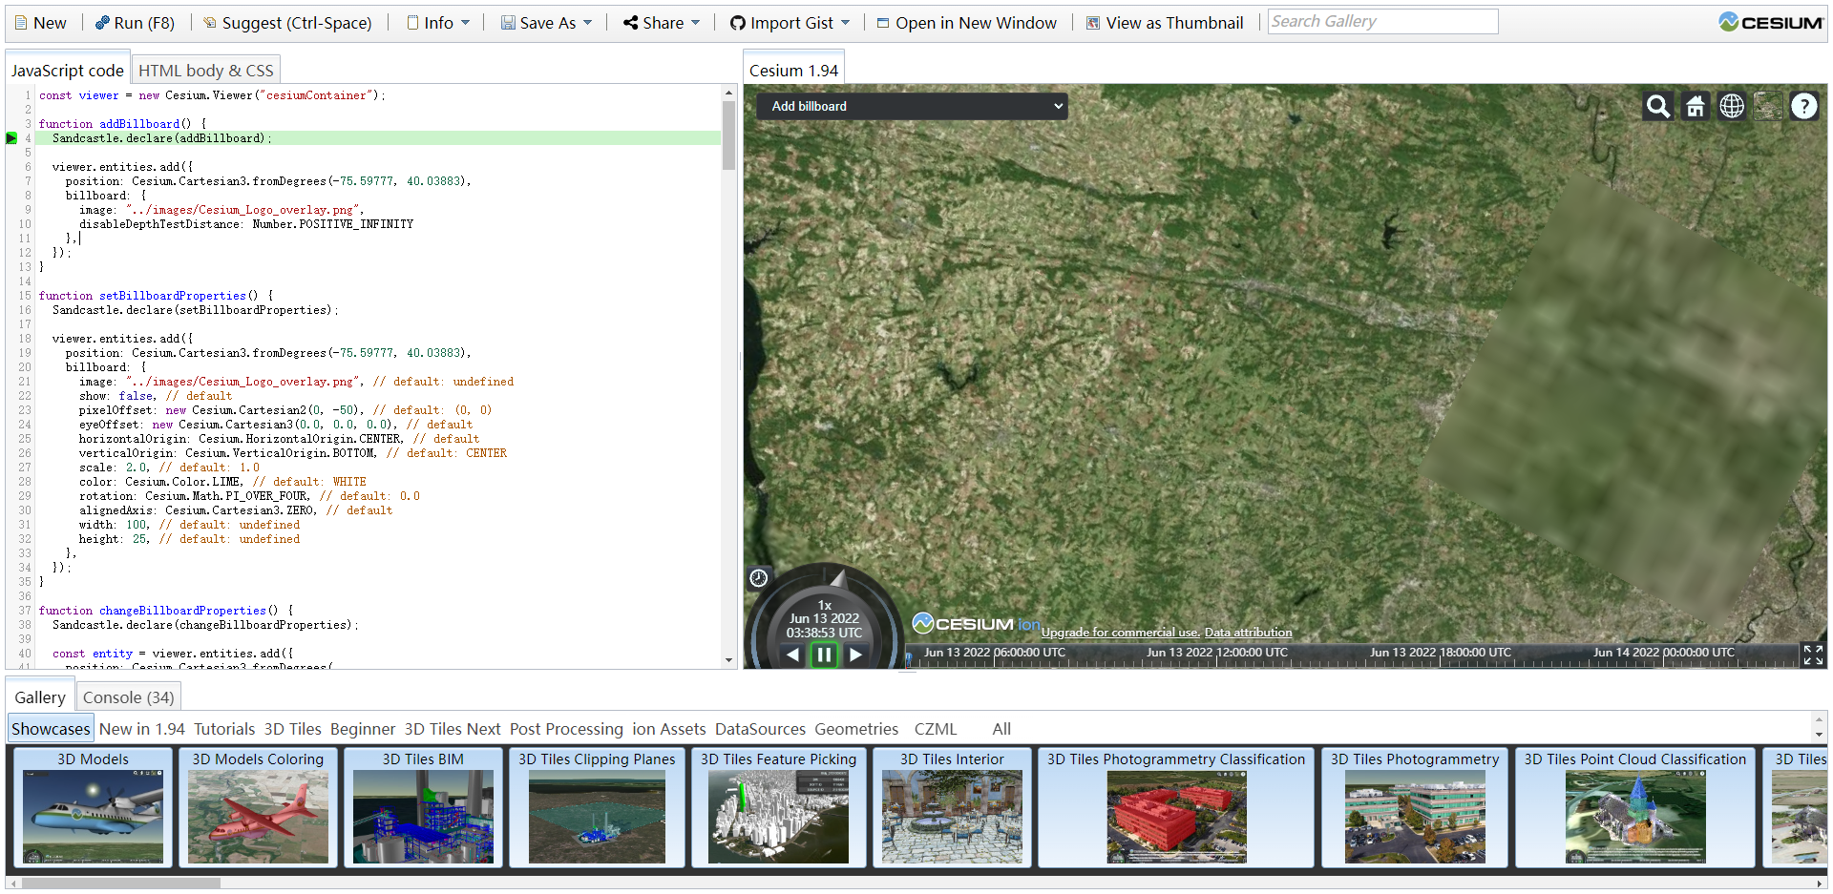Click the play forward button
Image resolution: width=1833 pixels, height=894 pixels.
coord(856,655)
